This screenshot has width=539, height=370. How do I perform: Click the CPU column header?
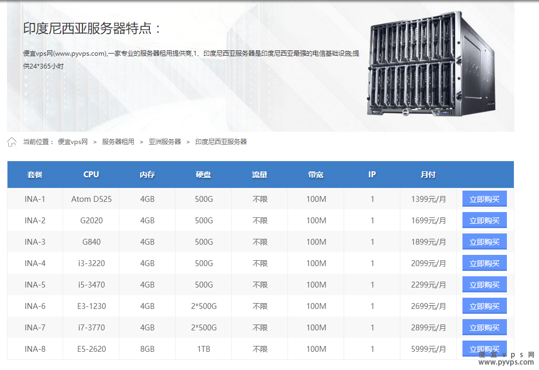point(91,175)
